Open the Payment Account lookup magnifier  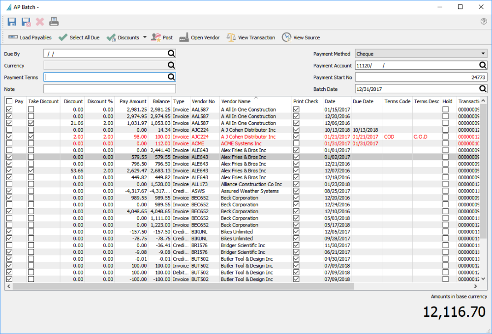pos(483,65)
